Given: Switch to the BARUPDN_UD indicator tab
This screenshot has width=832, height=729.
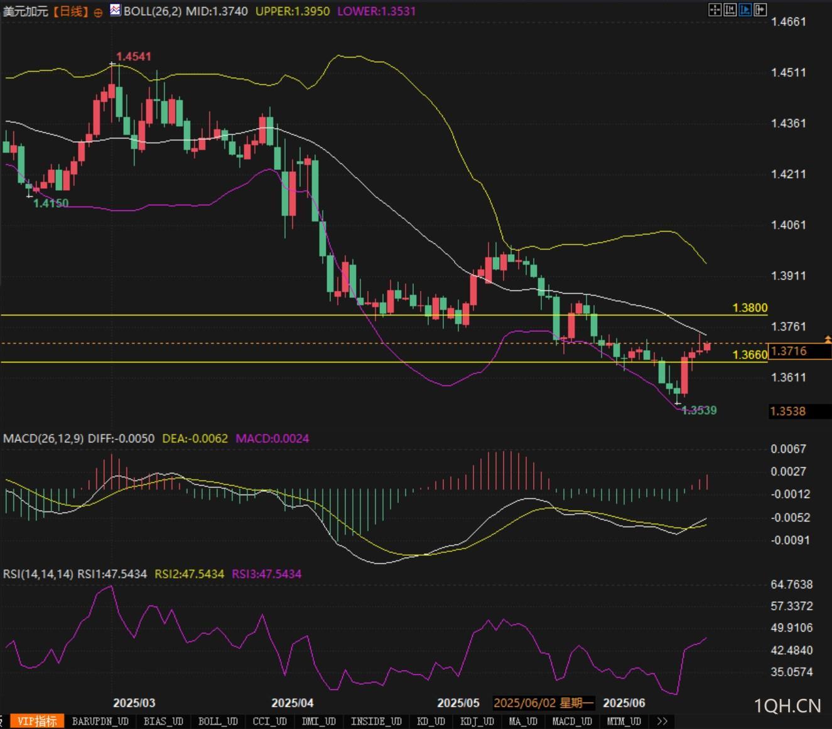Looking at the screenshot, I should (100, 721).
